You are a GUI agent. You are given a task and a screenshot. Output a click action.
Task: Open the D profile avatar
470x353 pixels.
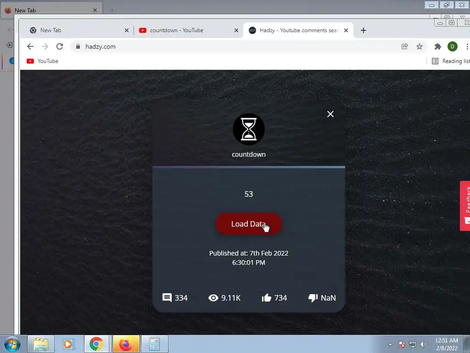[452, 46]
